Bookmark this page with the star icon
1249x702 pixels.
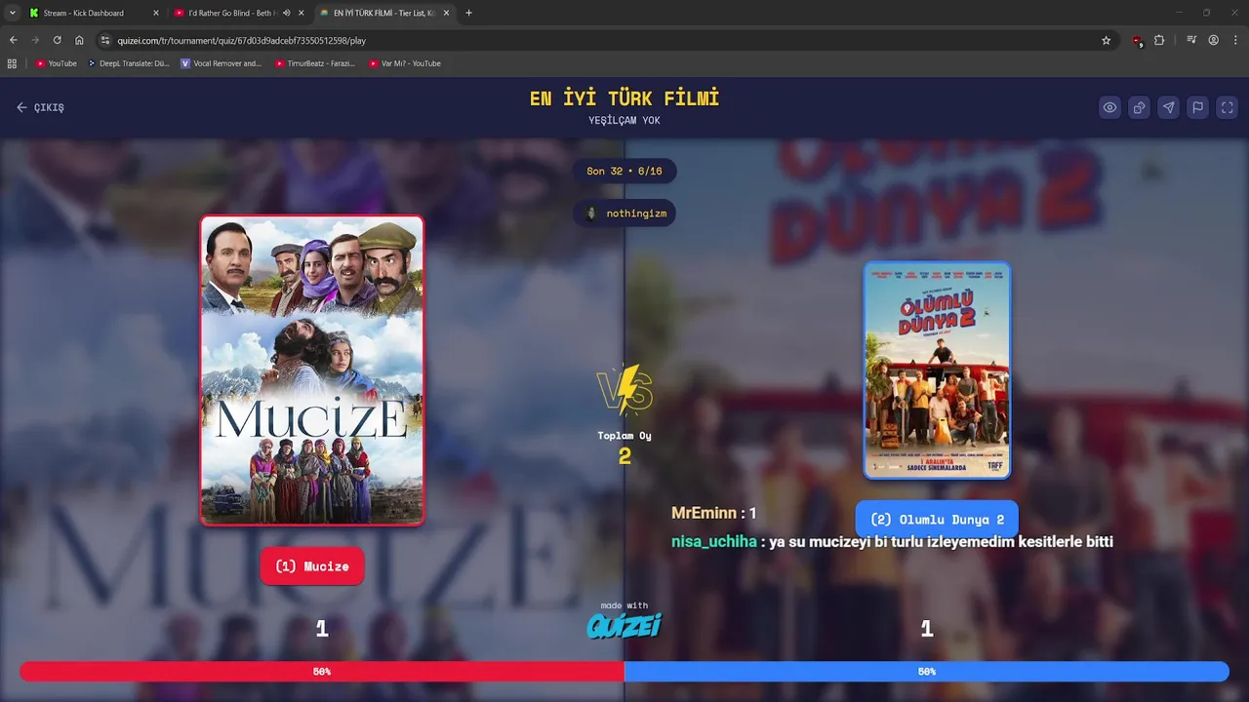tap(1106, 40)
